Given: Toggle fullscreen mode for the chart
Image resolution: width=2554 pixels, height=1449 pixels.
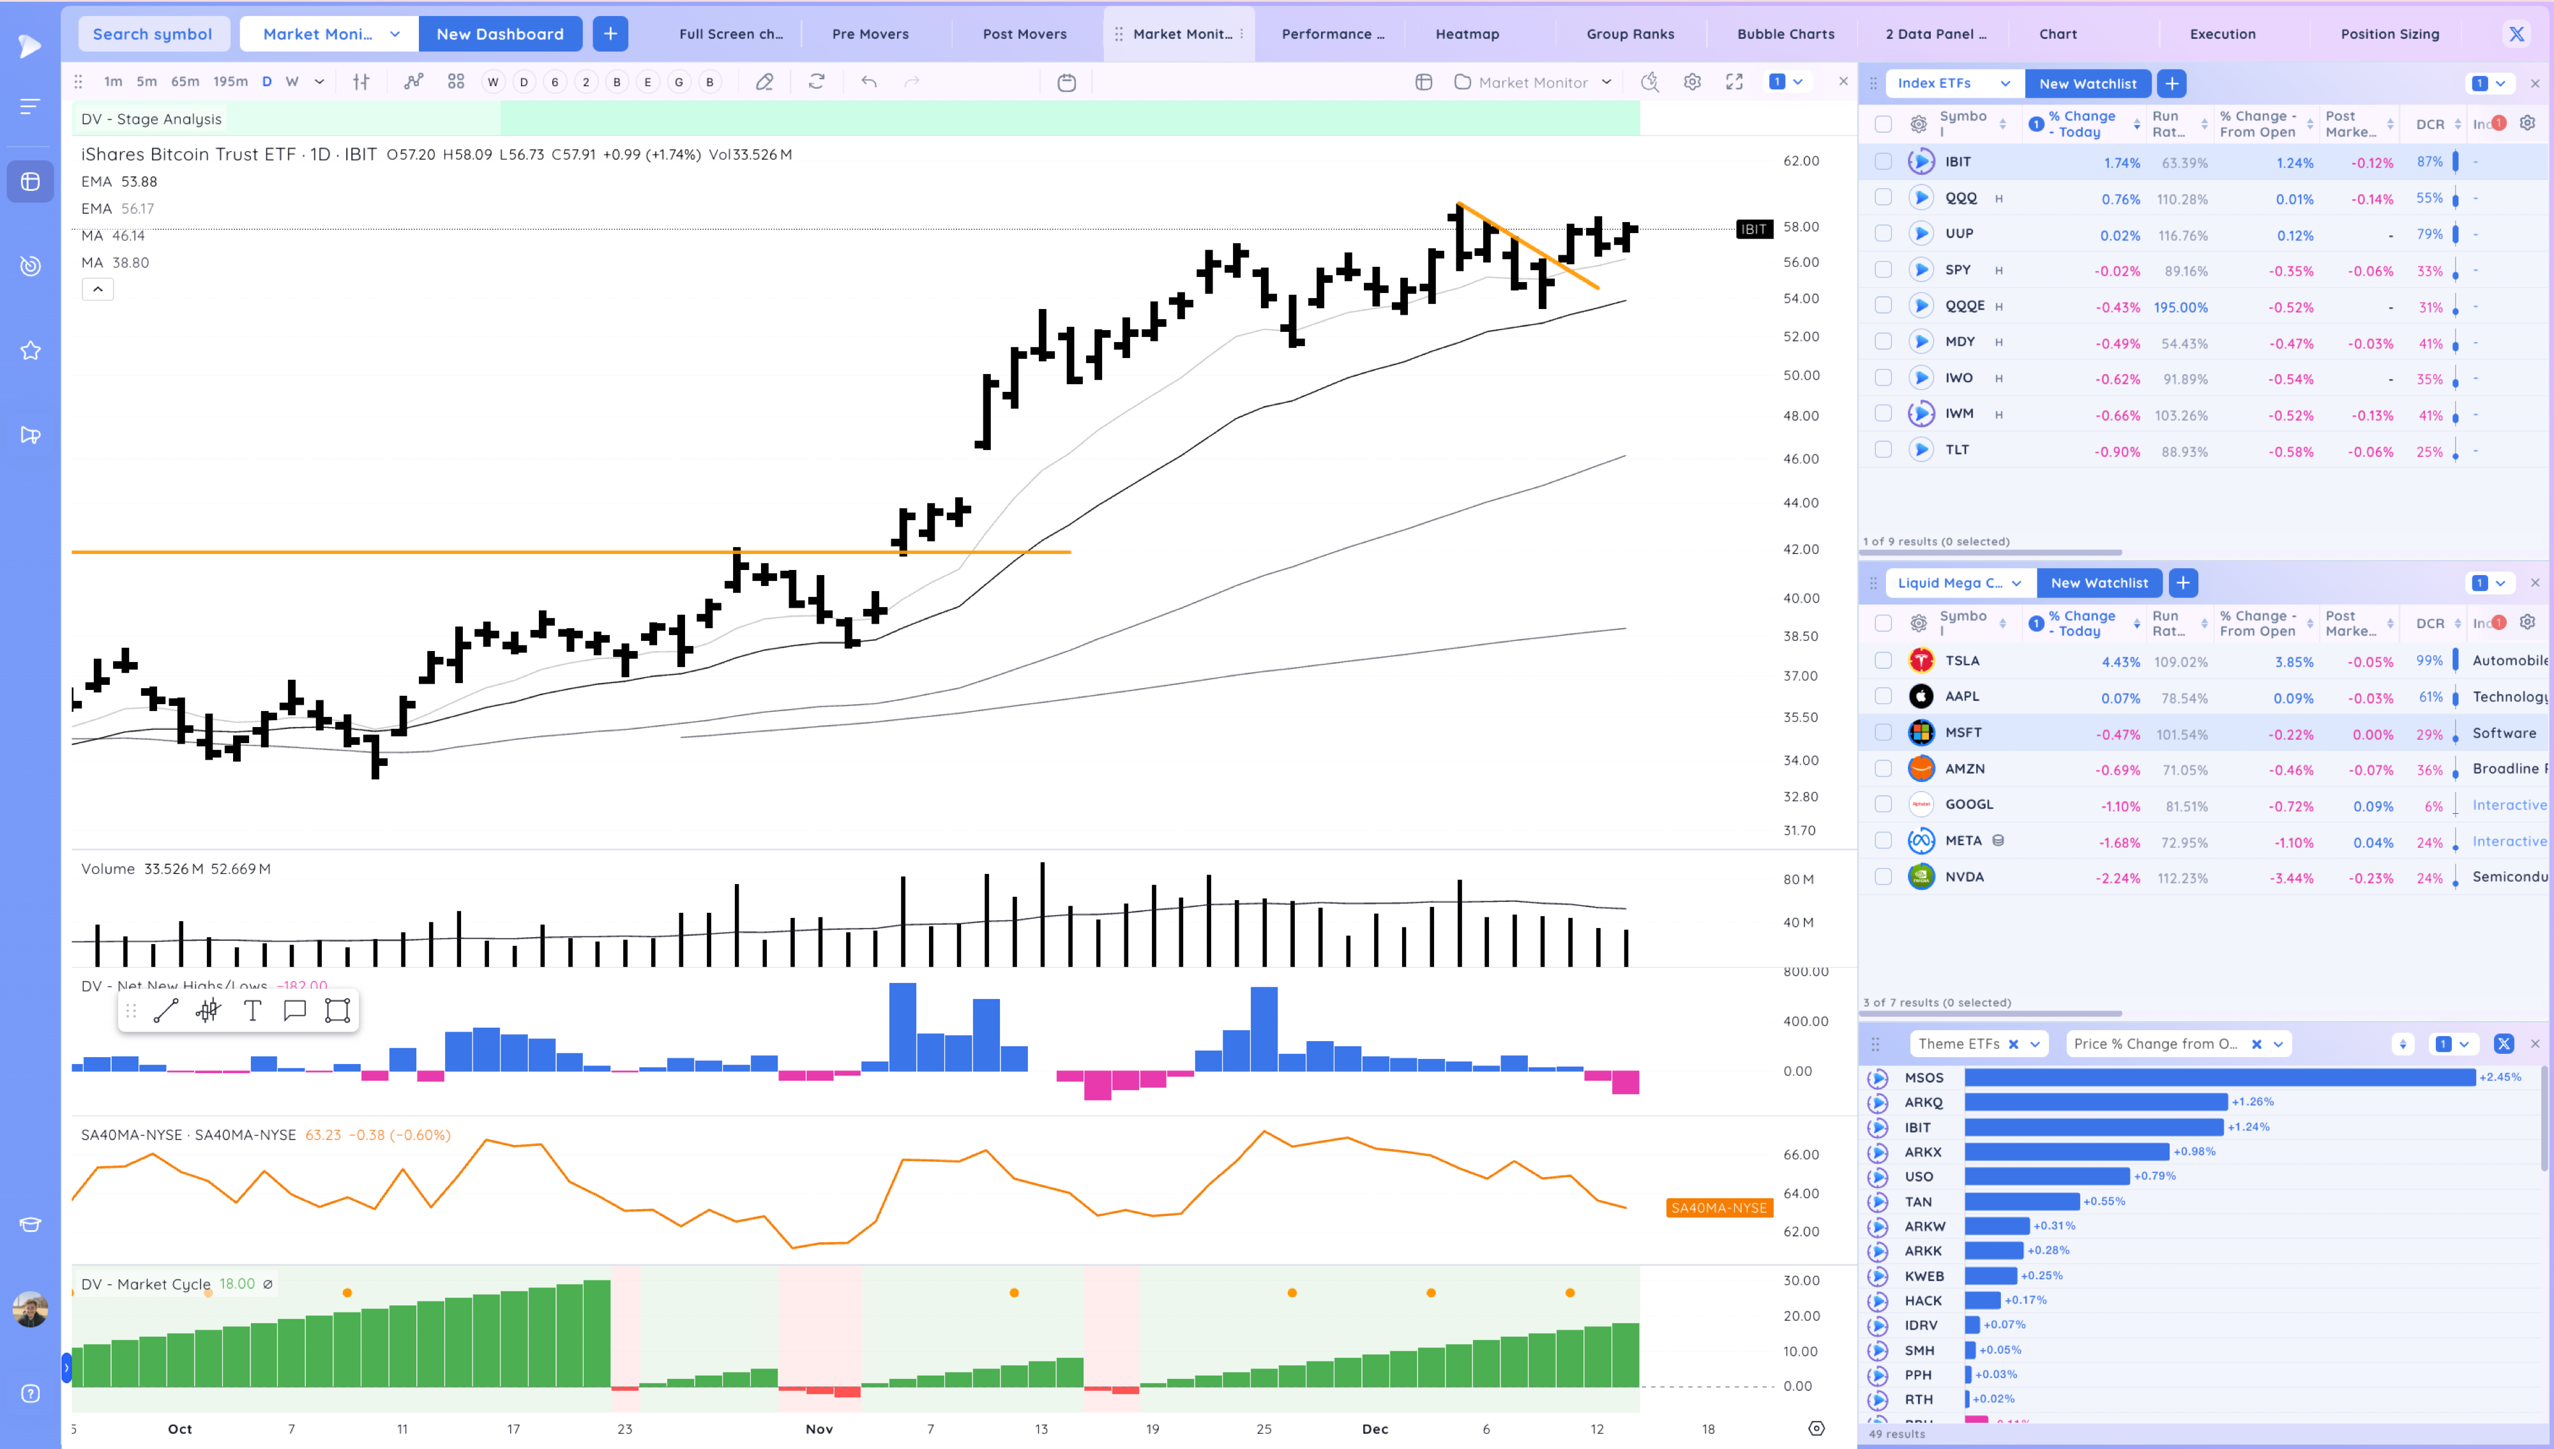Looking at the screenshot, I should (x=1734, y=82).
